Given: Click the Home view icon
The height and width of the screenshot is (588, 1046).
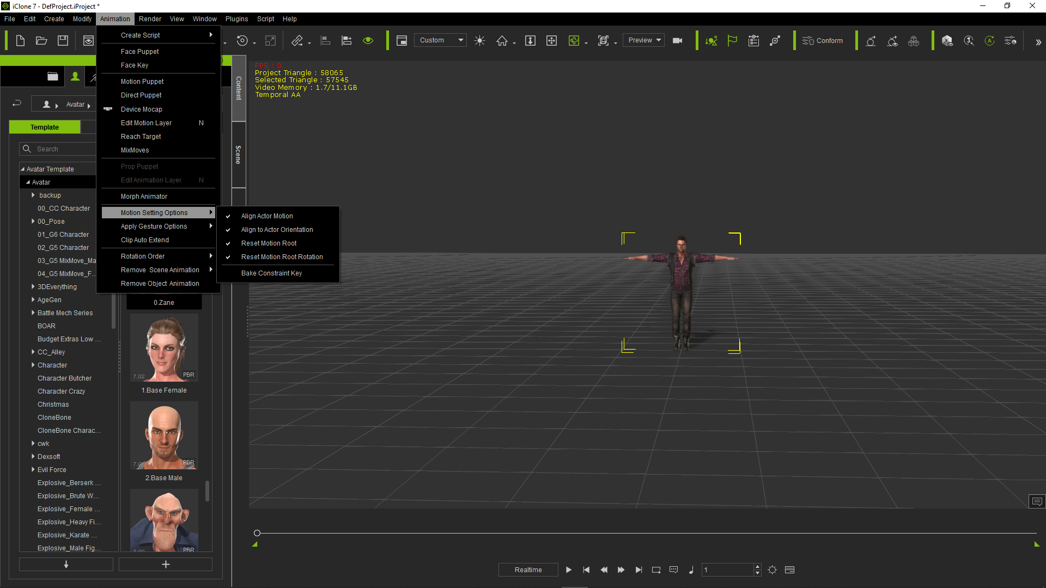Looking at the screenshot, I should point(502,40).
